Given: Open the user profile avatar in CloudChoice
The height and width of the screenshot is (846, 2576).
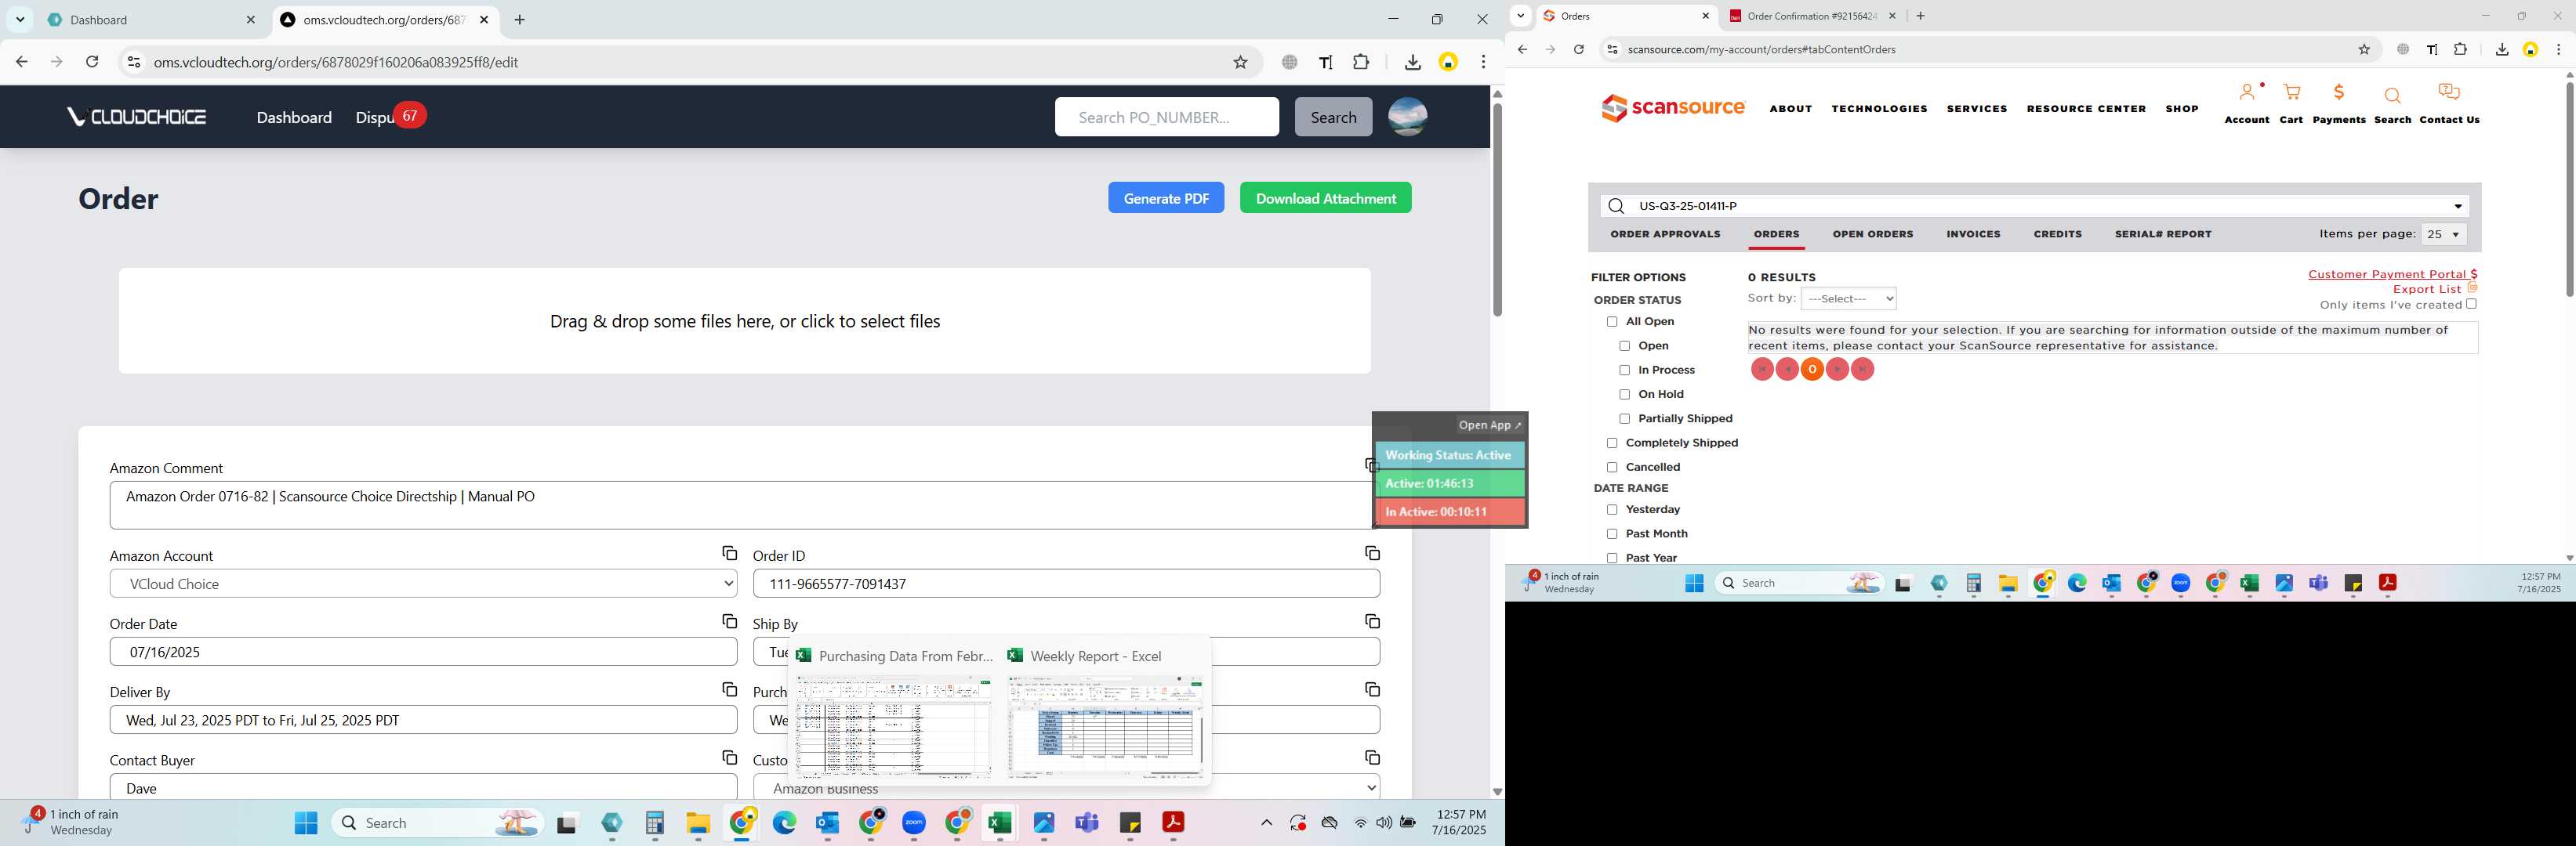Looking at the screenshot, I should tap(1407, 117).
